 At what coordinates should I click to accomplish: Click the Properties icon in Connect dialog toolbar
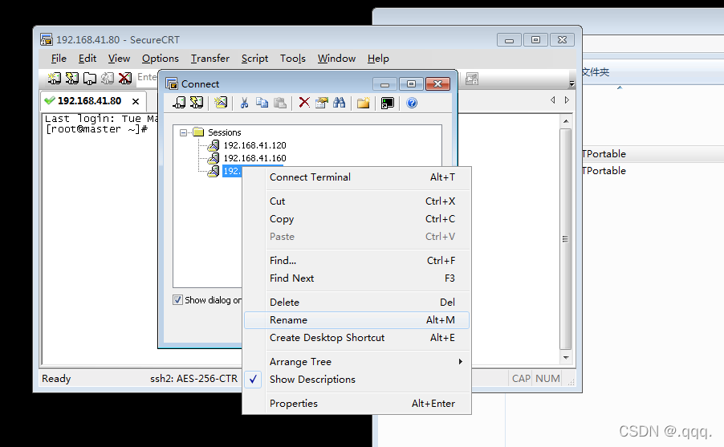pyautogui.click(x=321, y=103)
